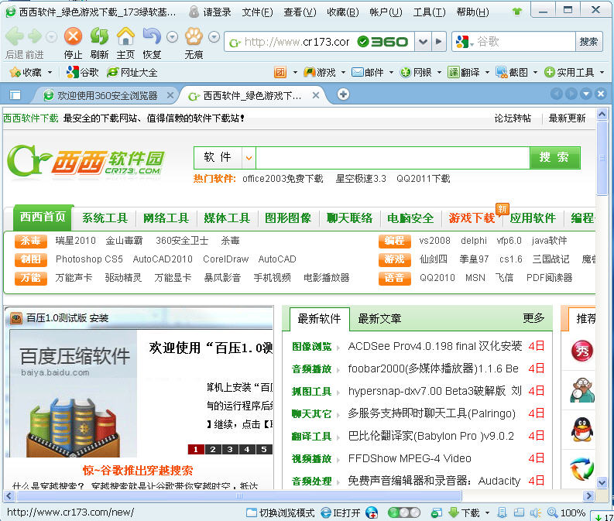Click the first-aid globe icon in the status bar
Screen dimensions: 614x521
[x=372, y=512]
